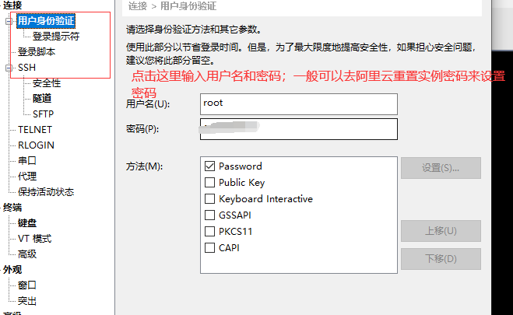Open SFTP settings in tree

click(43, 114)
